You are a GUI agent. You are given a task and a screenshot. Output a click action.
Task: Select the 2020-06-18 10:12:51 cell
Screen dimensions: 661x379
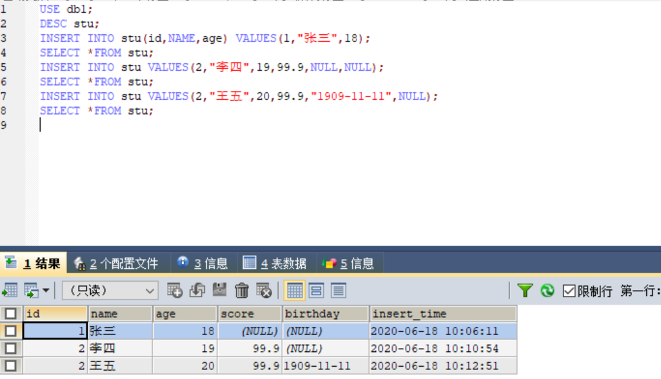(443, 365)
